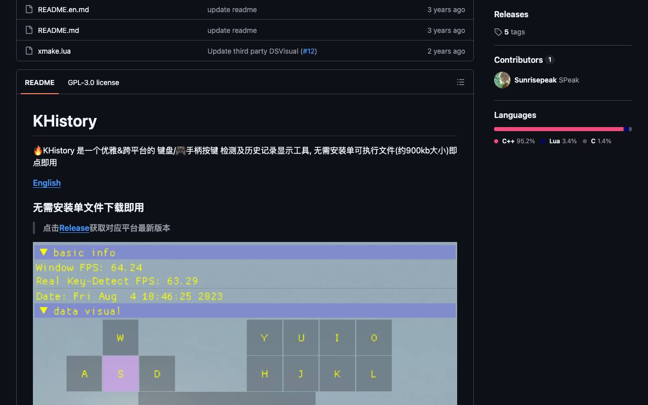This screenshot has width=648, height=405.
Task: Click the C++ 95.2% language entry
Action: (x=514, y=141)
